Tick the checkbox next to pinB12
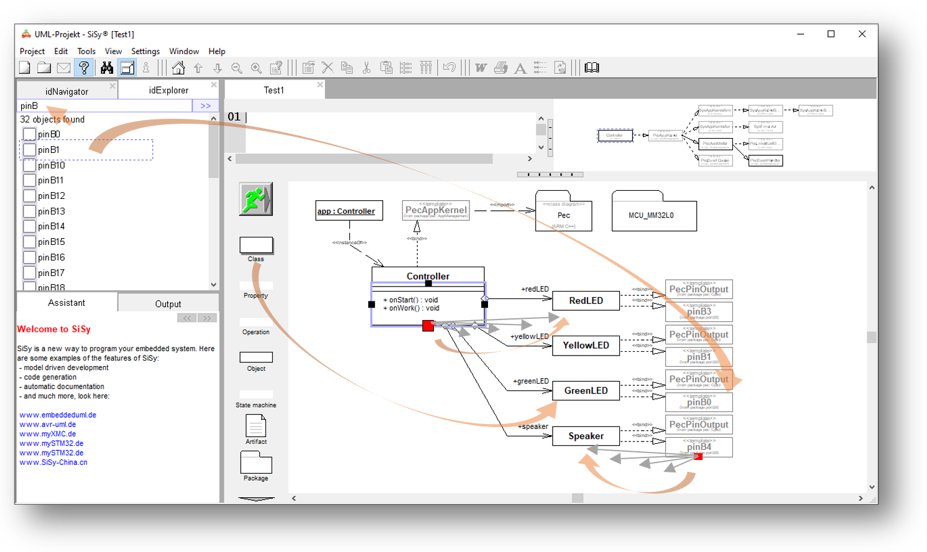The height and width of the screenshot is (552, 927). tap(29, 196)
